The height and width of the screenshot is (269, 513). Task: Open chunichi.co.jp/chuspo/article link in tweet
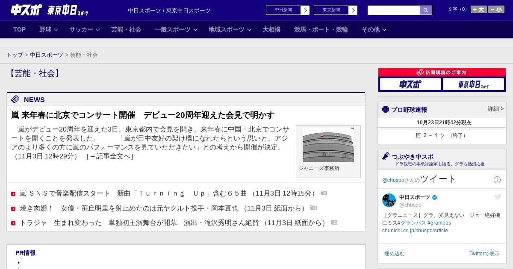[418, 231]
